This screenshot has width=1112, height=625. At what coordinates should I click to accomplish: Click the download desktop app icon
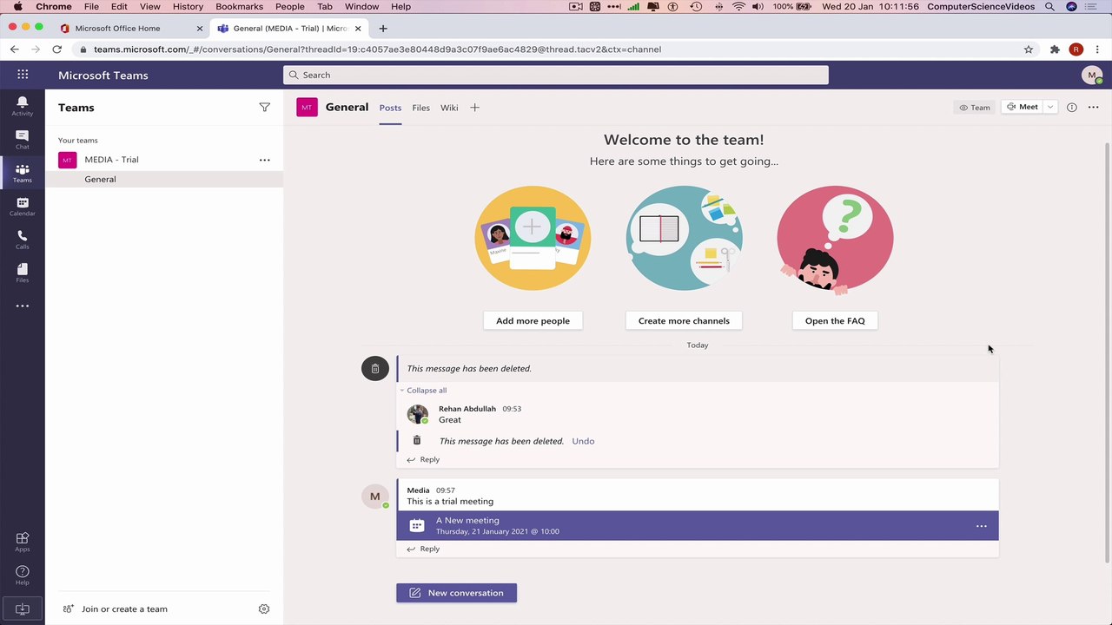coord(23,609)
